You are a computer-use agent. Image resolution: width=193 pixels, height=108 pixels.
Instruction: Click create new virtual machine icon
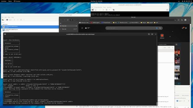click(3, 20)
